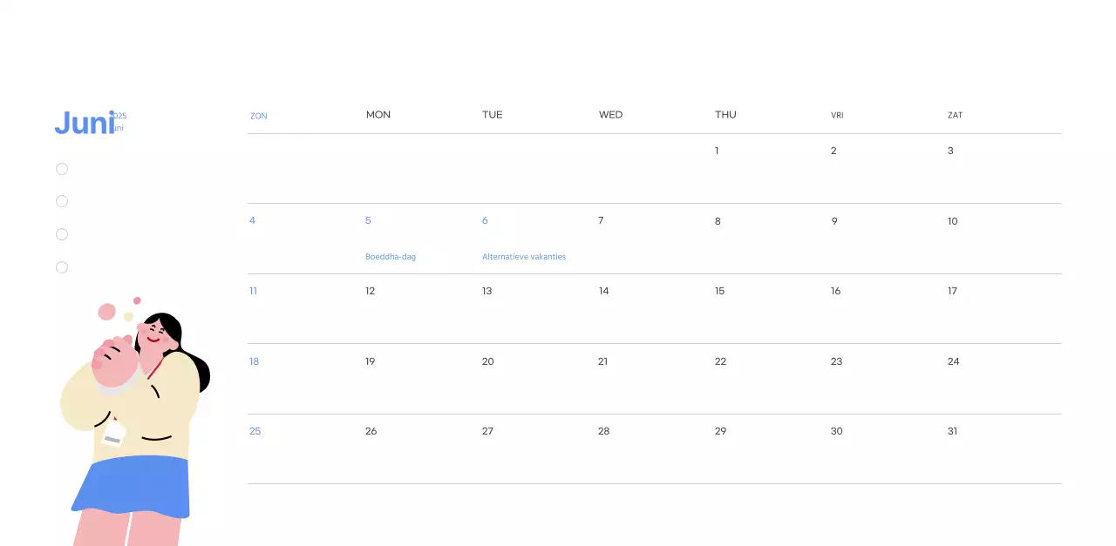Image resolution: width=1116 pixels, height=546 pixels.
Task: Select date 5, the Boeddha-dag date
Action: pos(368,220)
